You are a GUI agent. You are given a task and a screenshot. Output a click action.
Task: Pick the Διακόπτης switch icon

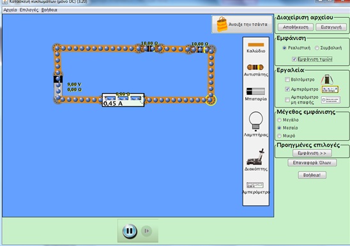pos(256,157)
